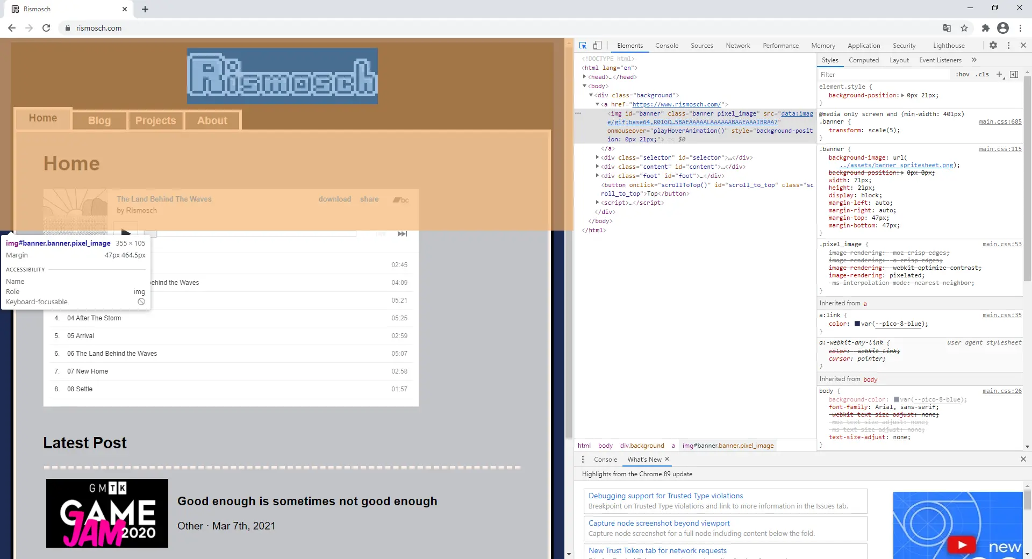This screenshot has width=1032, height=559.
Task: Toggle the computed styles sidebar icon
Action: 1014,74
